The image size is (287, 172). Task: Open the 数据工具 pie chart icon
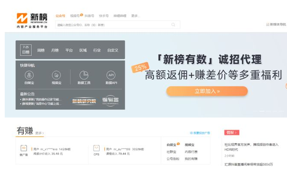point(84,75)
